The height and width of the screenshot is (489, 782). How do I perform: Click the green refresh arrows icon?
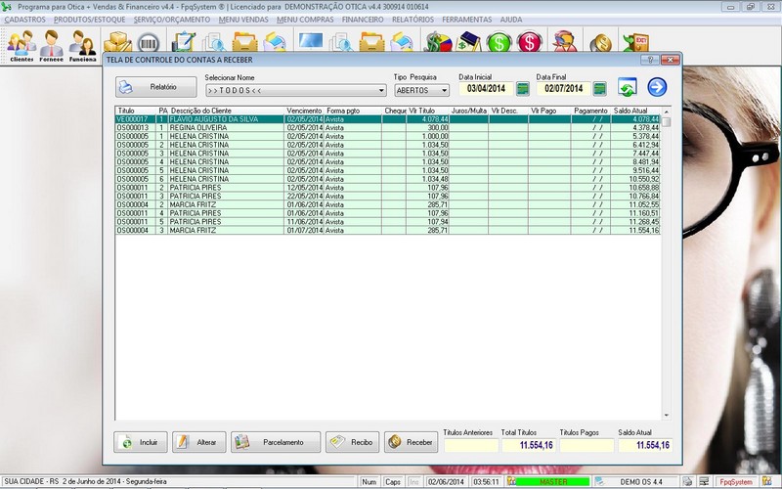[x=628, y=87]
